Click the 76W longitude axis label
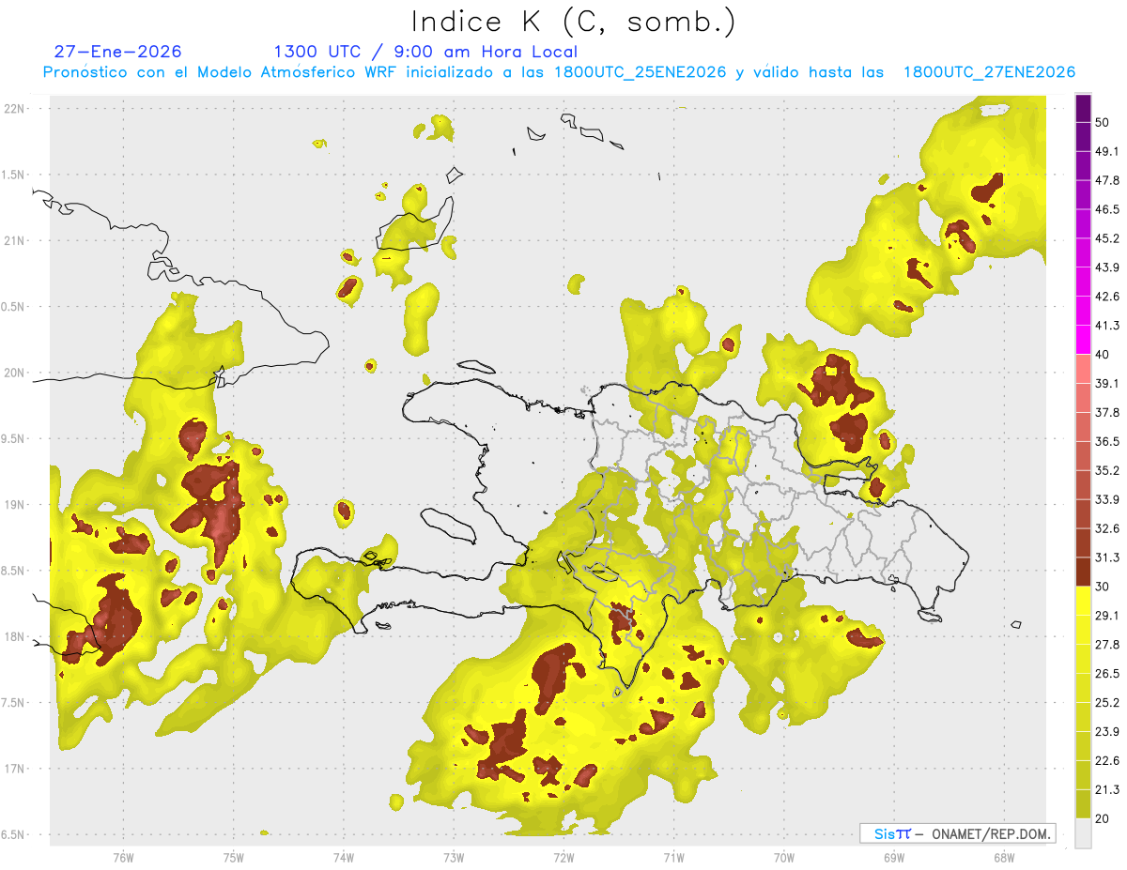The image size is (1127, 870). pyautogui.click(x=123, y=858)
